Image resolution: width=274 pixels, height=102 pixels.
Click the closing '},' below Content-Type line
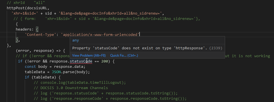pos(18,40)
